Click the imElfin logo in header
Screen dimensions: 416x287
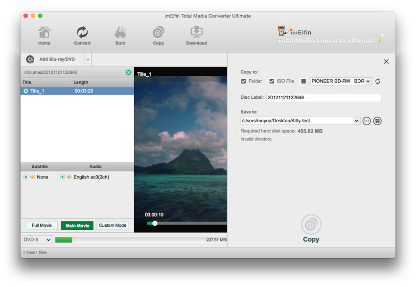329,35
